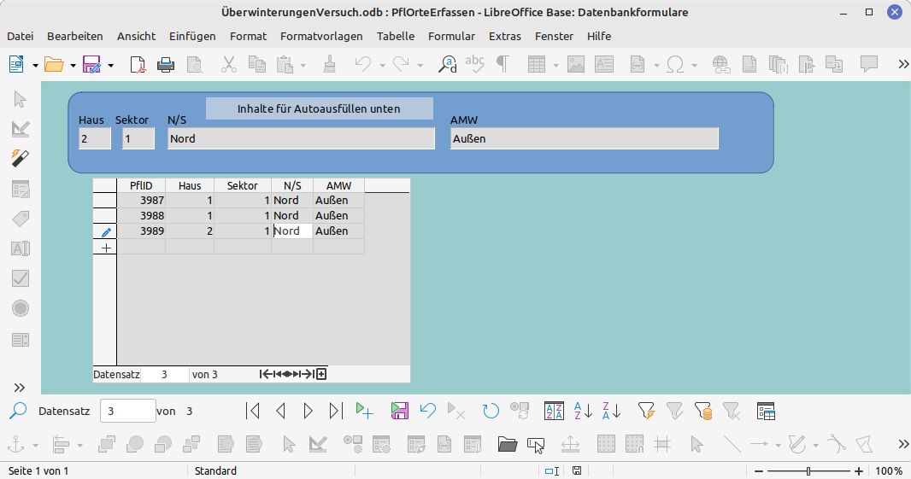The image size is (911, 479).
Task: Export directly as PDF
Action: coord(138,64)
